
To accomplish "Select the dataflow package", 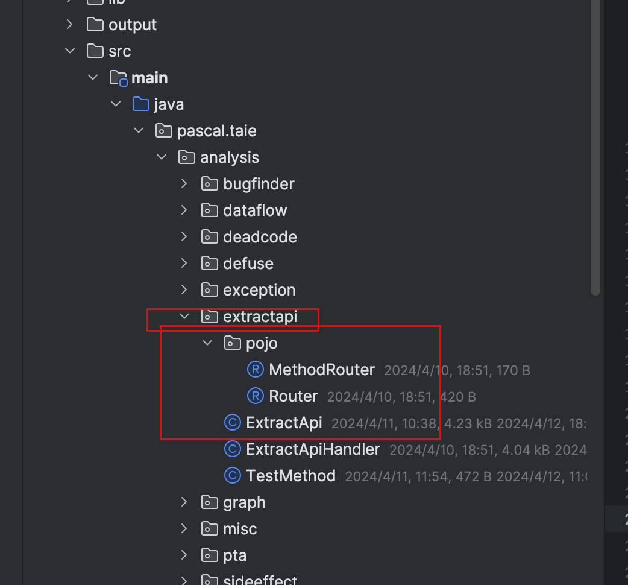I will tap(255, 210).
